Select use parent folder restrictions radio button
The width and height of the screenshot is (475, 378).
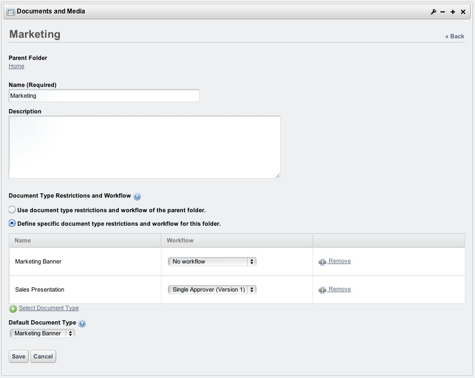12,210
